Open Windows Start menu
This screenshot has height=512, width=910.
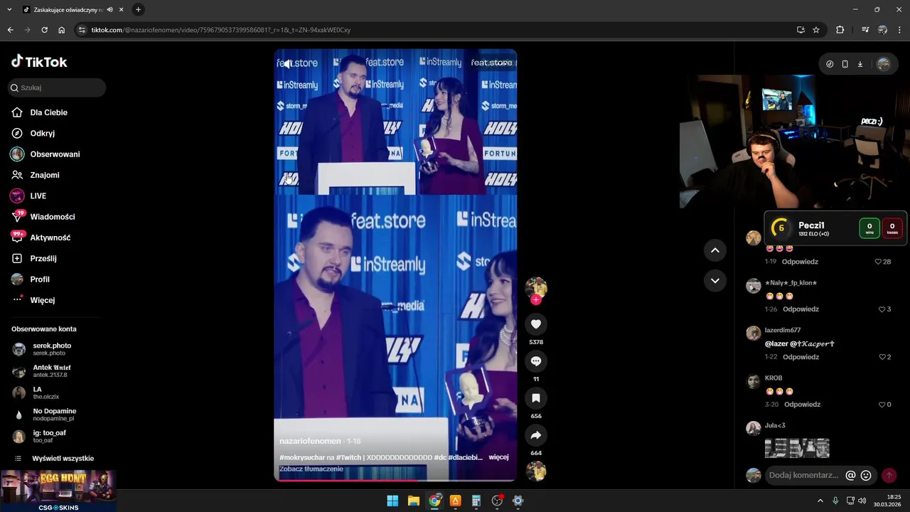392,501
